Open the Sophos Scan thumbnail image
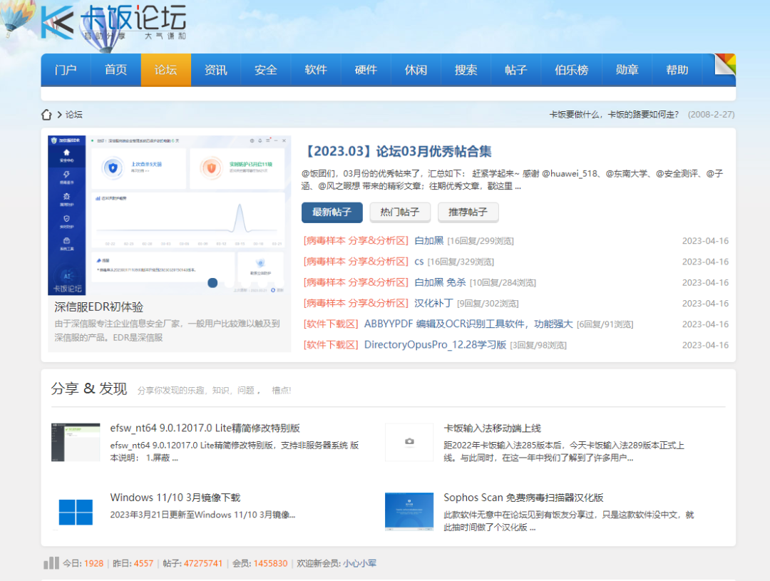 [x=409, y=511]
